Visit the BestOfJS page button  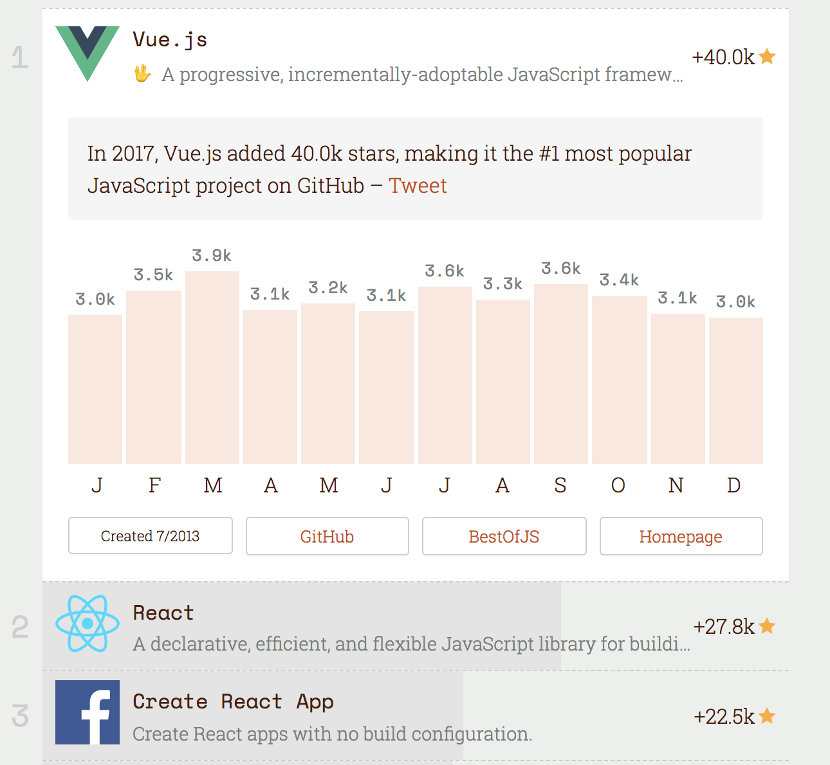(504, 536)
